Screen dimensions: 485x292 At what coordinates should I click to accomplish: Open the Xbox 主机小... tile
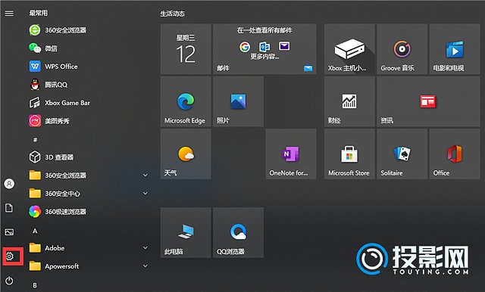point(349,49)
